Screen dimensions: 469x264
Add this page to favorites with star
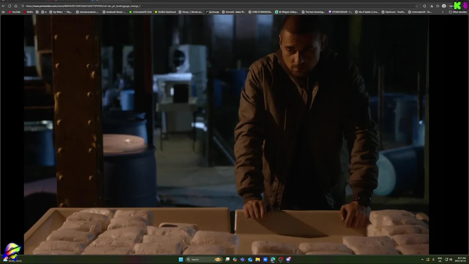tap(417, 6)
